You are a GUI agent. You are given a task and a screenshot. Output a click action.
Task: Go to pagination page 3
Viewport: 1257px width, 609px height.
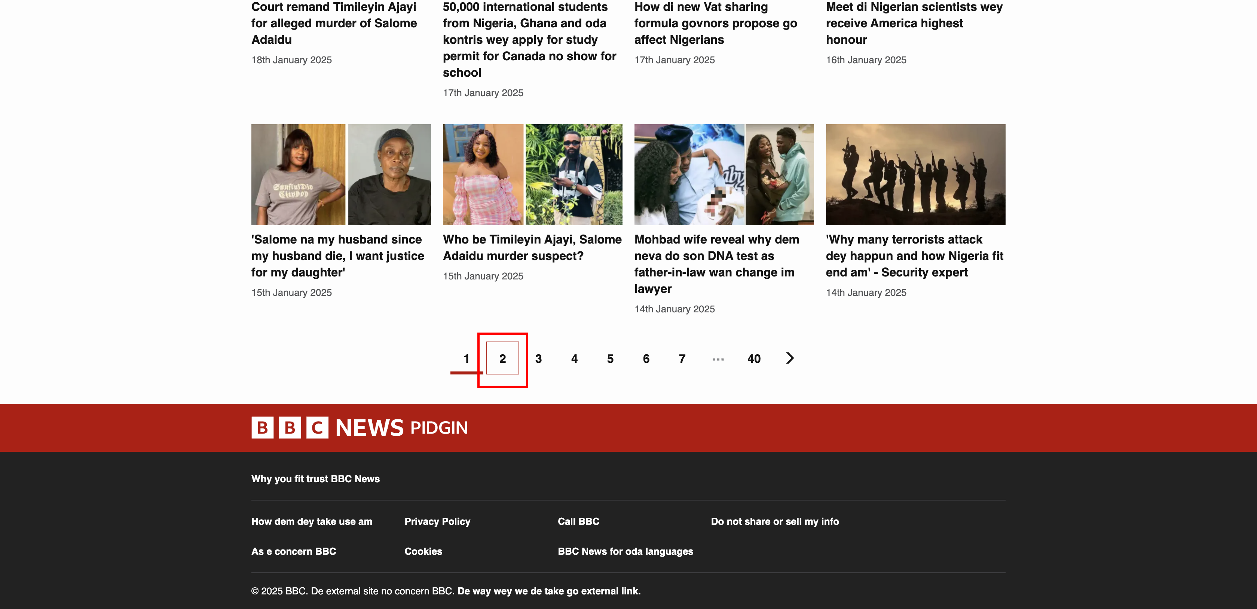click(538, 359)
